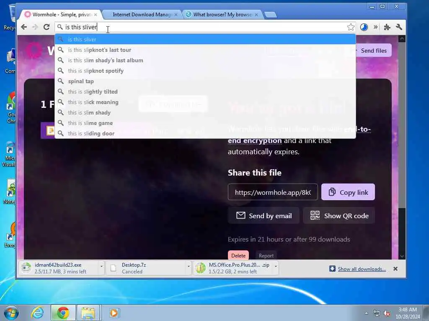The image size is (429, 321).
Task: Select suggestion 'this is slipknot spotify'
Action: tap(205, 71)
